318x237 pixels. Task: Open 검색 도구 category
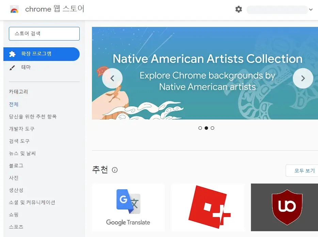tap(19, 141)
